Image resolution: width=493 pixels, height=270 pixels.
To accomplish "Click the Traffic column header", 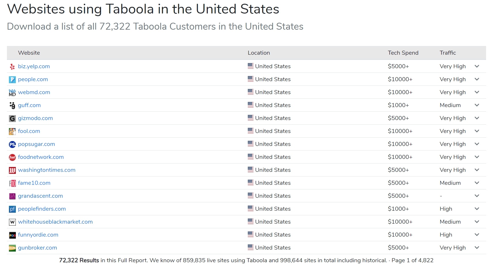I will pos(448,53).
